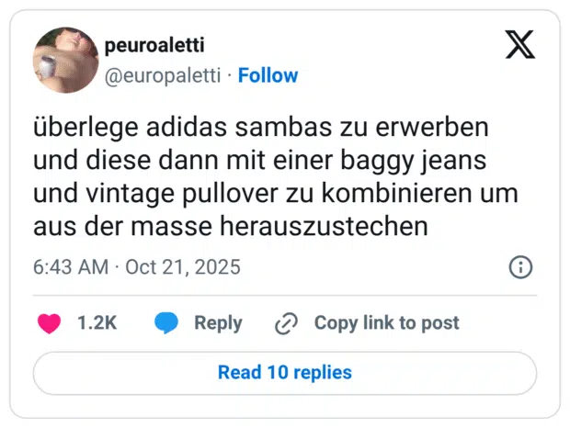Like the post with the heart icon

pos(50,323)
